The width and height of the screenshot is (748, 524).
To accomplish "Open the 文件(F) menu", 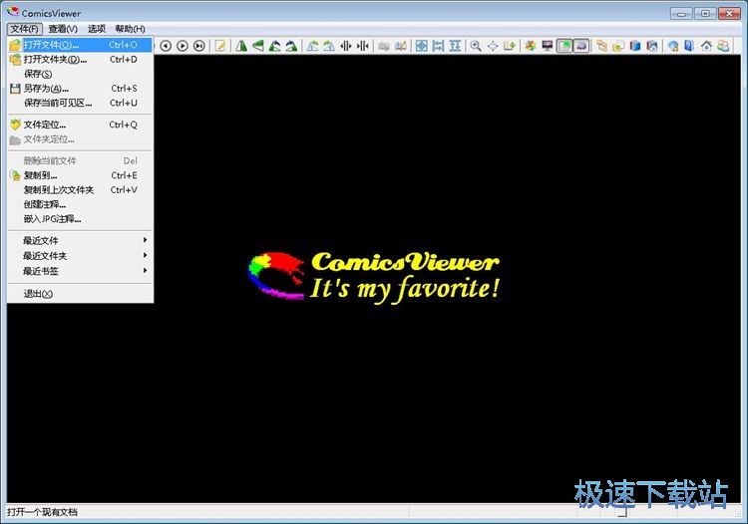I will point(25,29).
